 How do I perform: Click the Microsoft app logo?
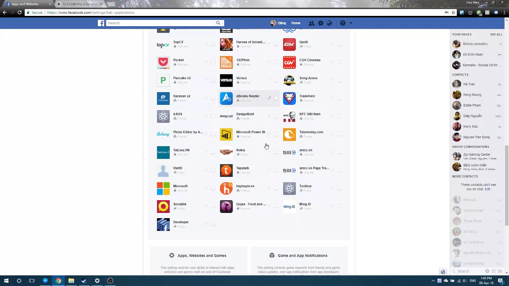pos(163,188)
